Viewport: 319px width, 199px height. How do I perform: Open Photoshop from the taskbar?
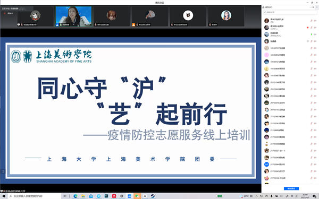[106, 196]
